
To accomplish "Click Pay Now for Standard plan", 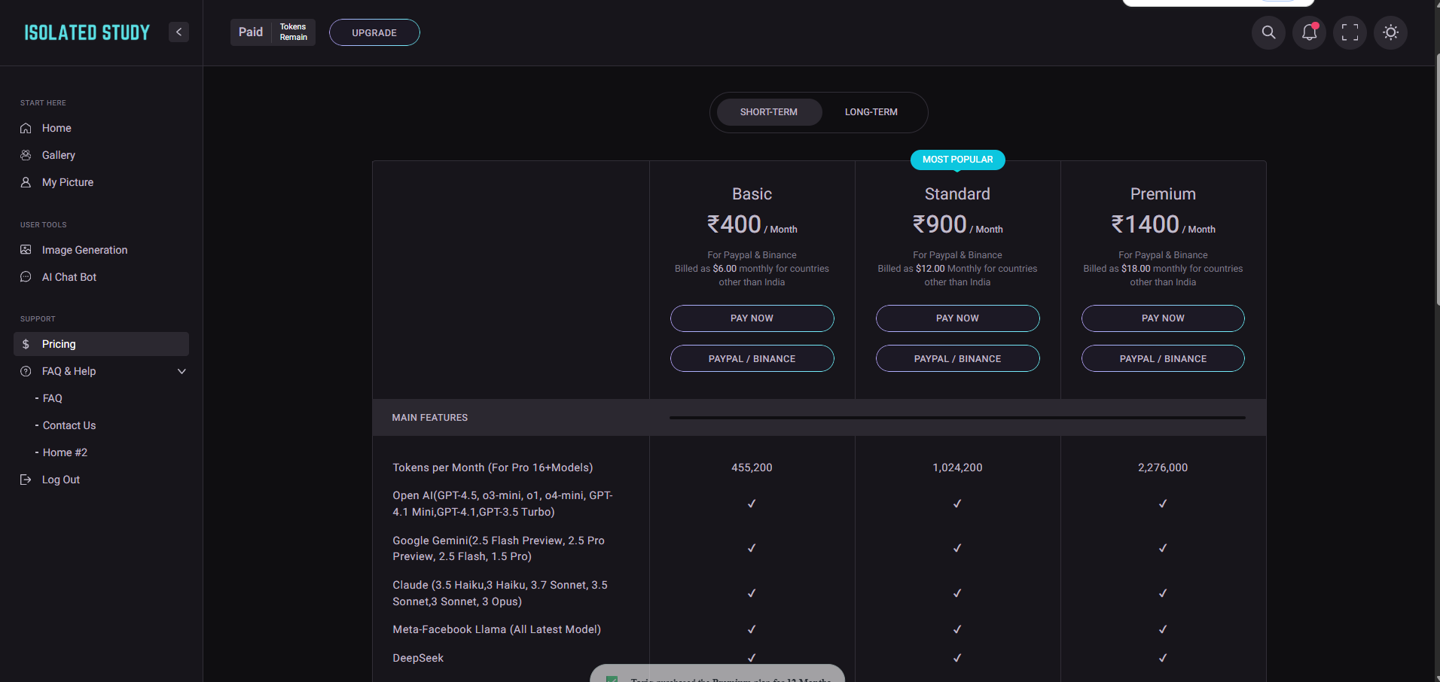I will 957,318.
